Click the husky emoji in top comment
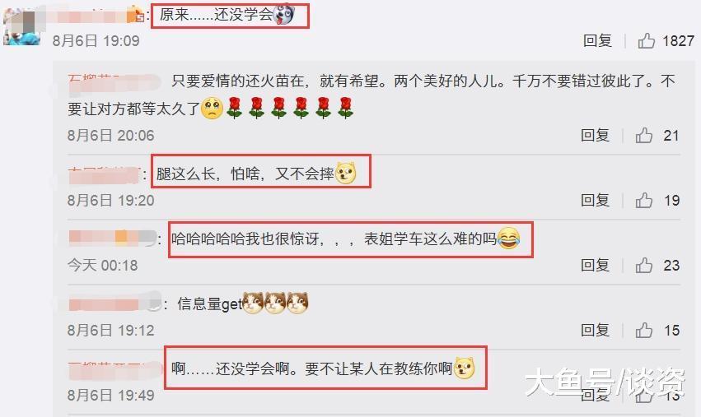Image resolution: width=701 pixels, height=417 pixels. click(x=284, y=15)
